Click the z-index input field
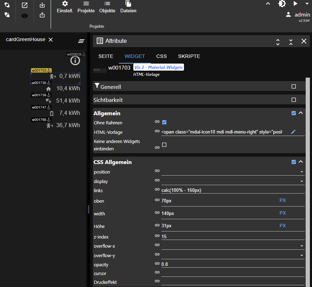The image size is (312, 287). point(229,236)
